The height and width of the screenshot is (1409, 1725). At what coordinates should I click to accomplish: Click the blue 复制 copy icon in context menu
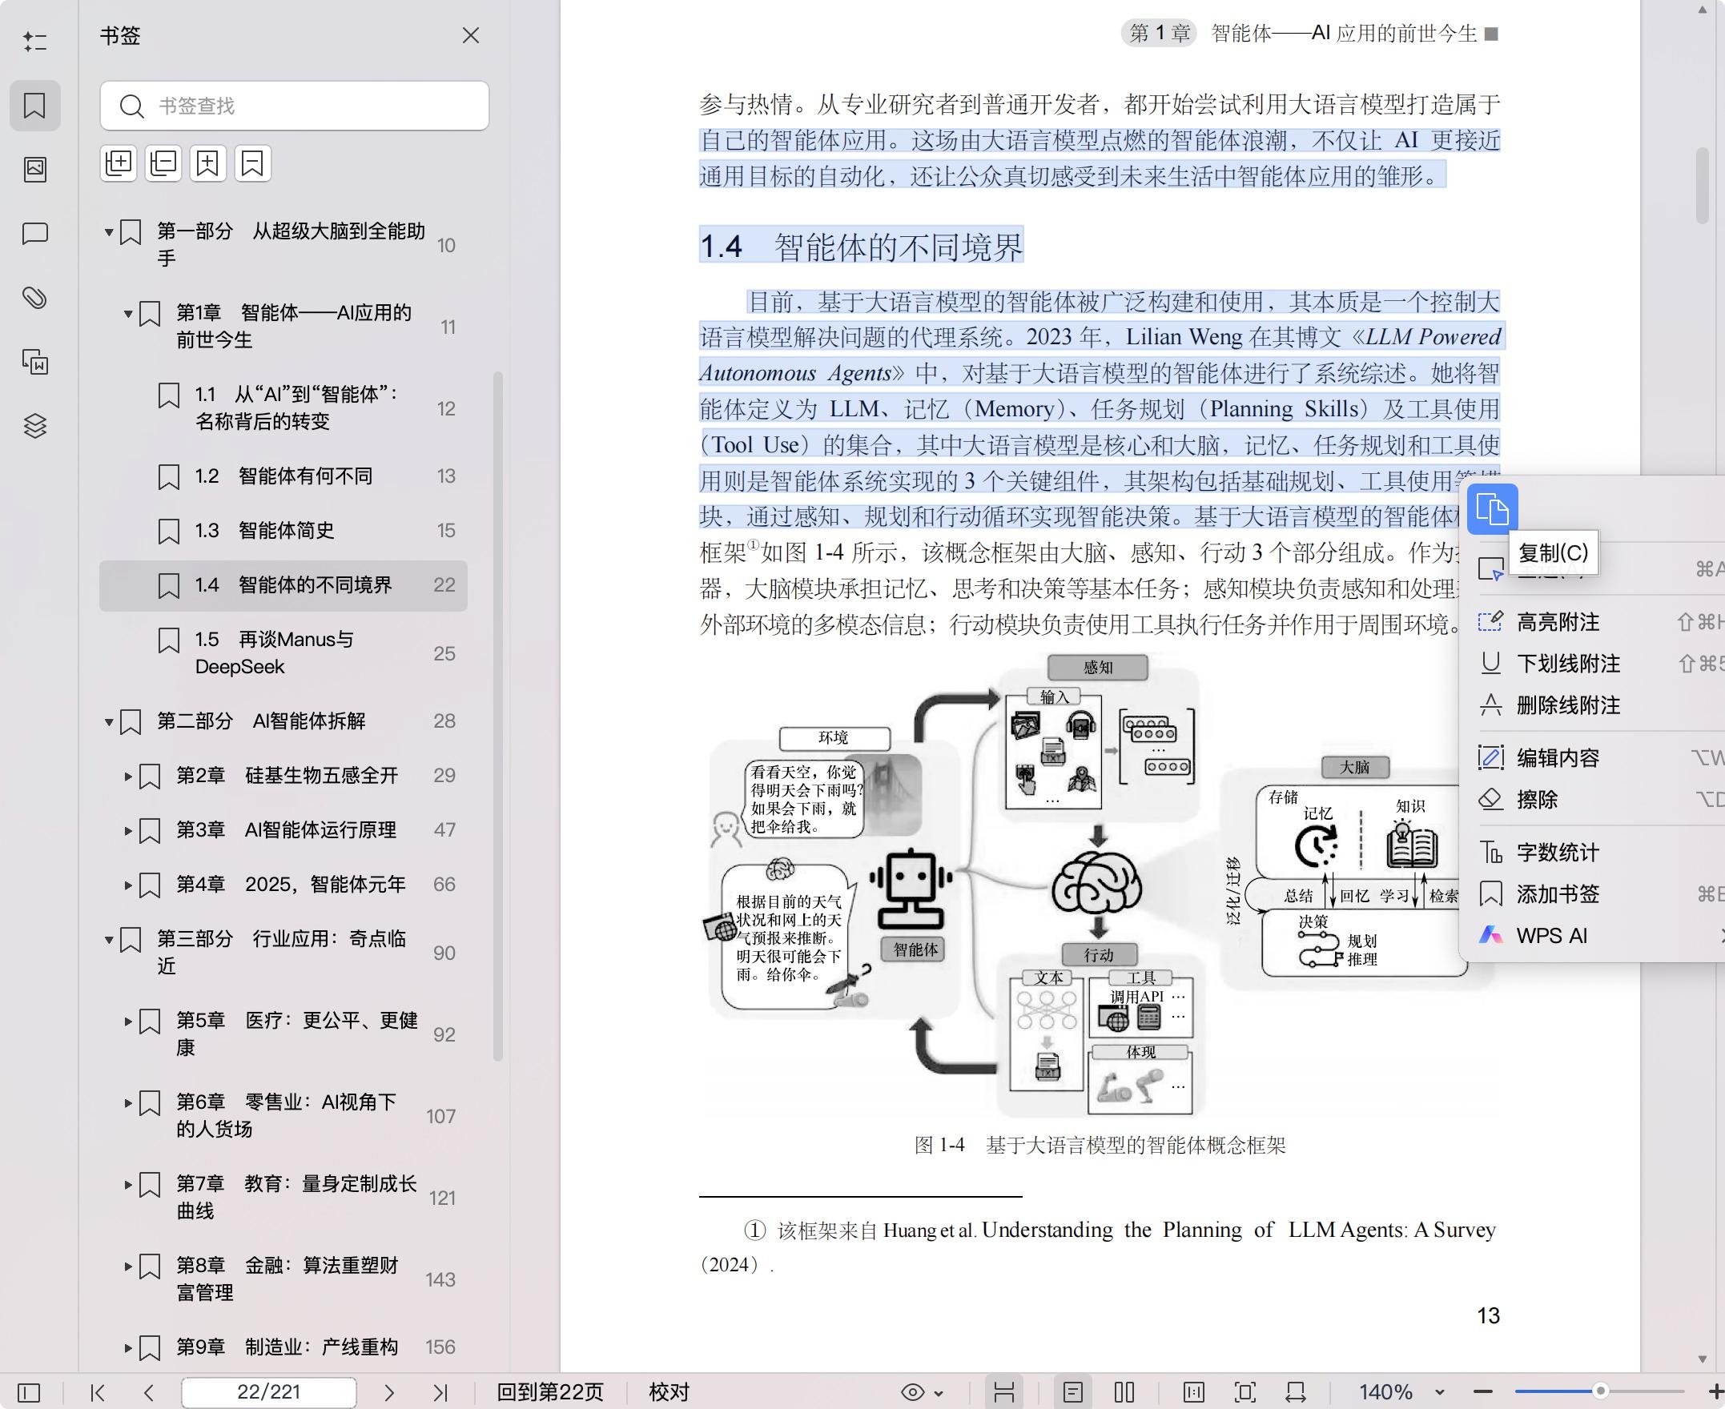[x=1492, y=510]
